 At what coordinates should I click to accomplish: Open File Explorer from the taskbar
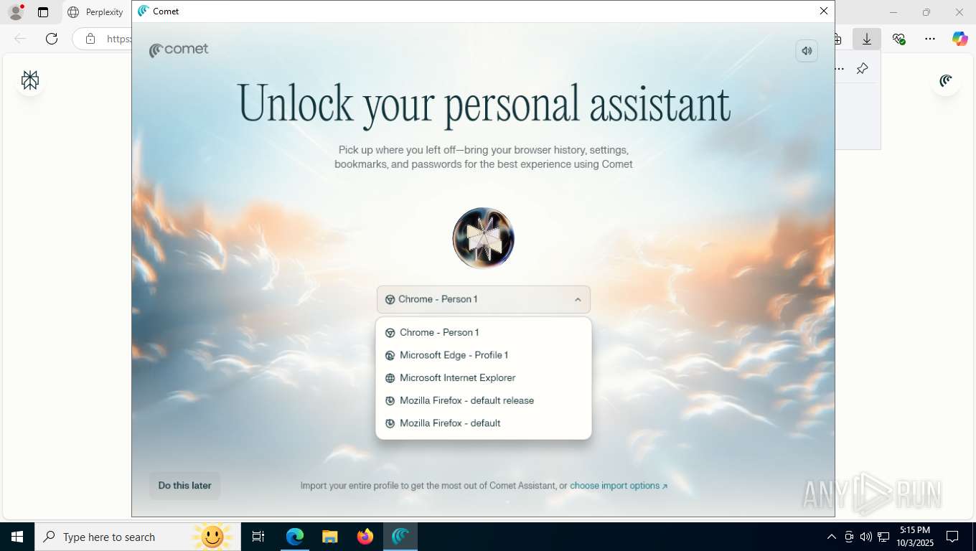tap(330, 537)
